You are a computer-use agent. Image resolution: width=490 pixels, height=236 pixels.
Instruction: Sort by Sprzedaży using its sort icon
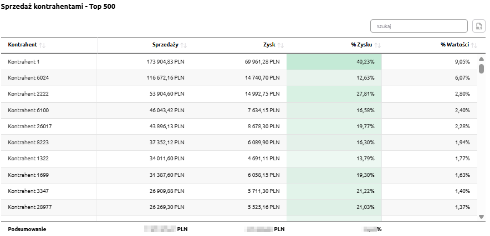(183, 45)
